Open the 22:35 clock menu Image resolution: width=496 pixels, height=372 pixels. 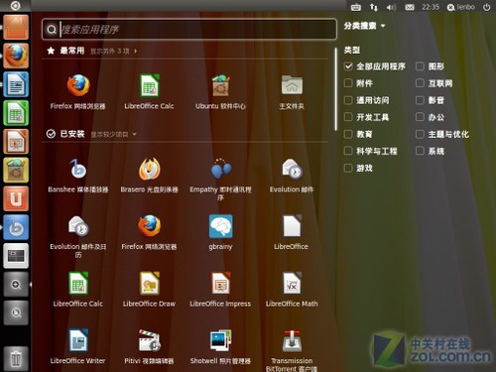(431, 7)
